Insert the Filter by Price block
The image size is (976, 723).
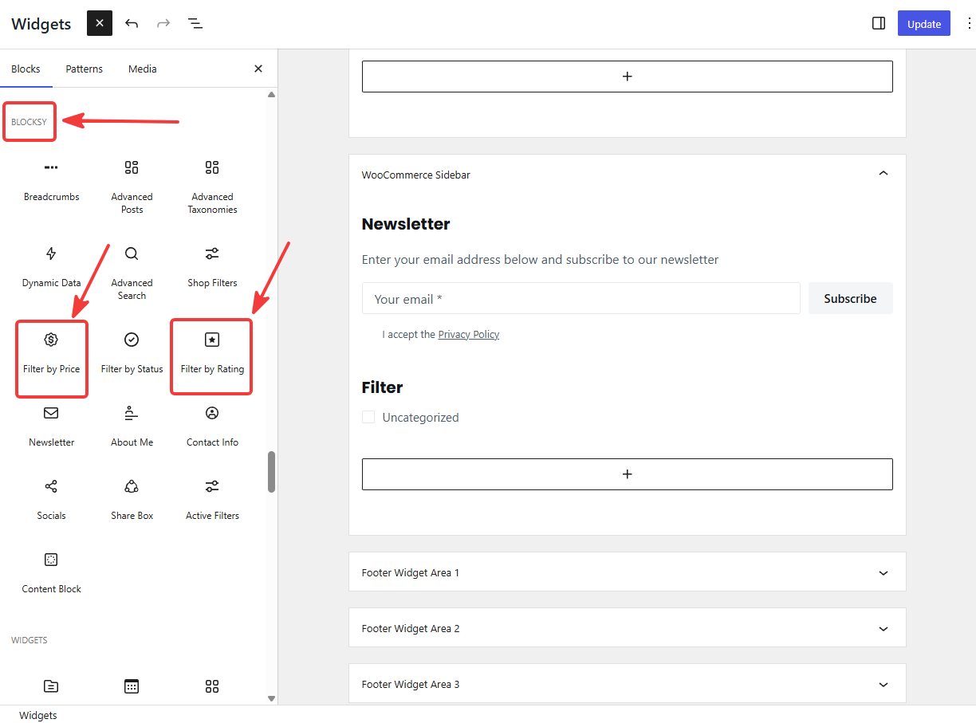[x=51, y=354]
